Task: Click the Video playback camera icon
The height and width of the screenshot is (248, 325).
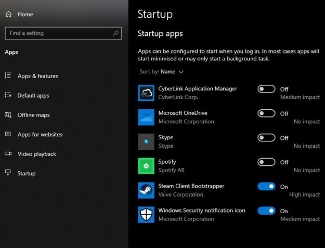Action: coord(8,153)
